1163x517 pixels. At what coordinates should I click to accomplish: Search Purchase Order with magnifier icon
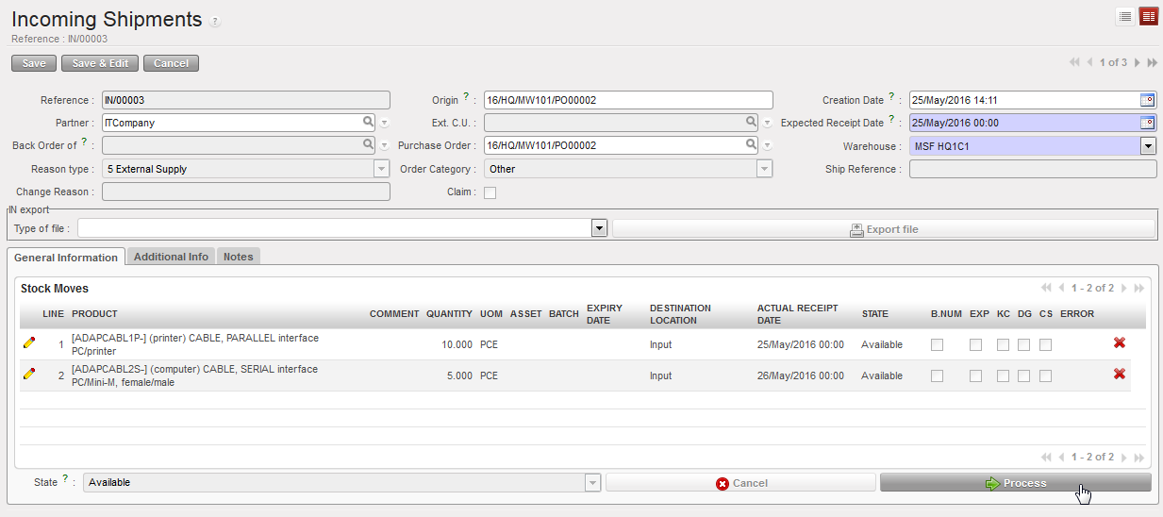[x=751, y=145]
